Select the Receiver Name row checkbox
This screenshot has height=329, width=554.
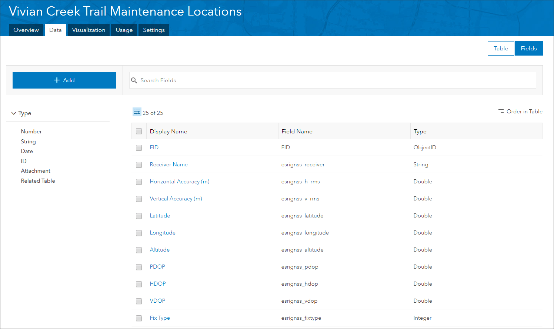(x=139, y=165)
